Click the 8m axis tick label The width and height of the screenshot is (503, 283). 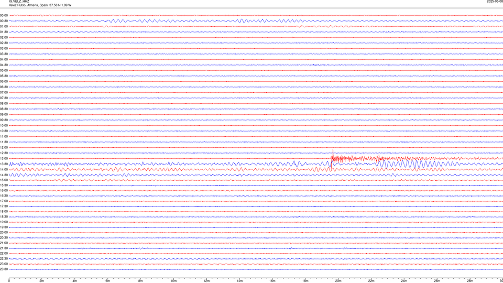pos(140,281)
